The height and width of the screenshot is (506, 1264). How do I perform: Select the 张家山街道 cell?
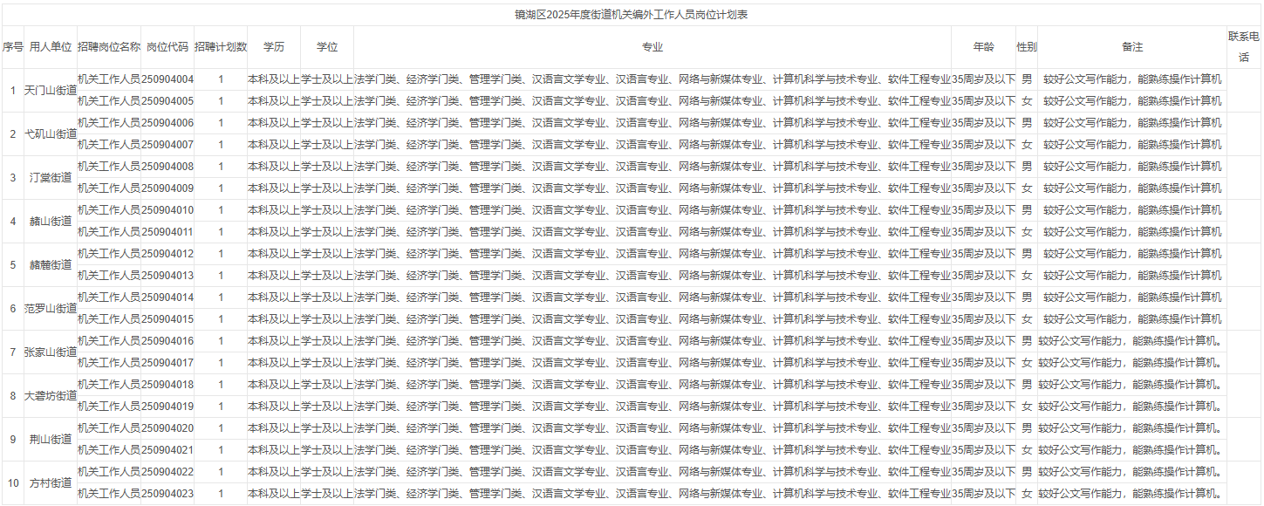click(51, 352)
